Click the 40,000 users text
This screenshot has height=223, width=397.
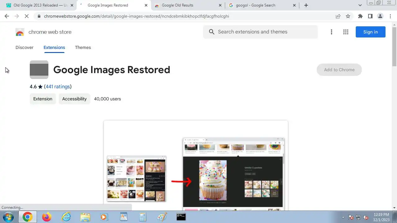point(107,99)
